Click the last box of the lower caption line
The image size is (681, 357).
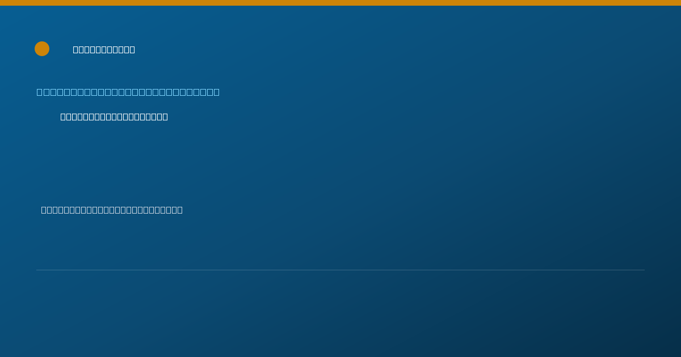[180, 210]
